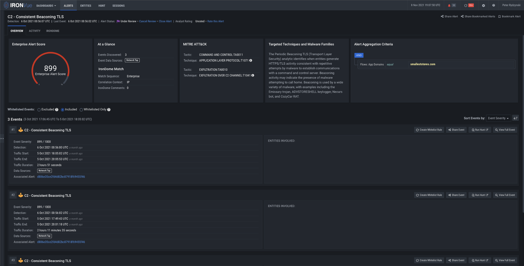The image size is (524, 266).
Task: Go to the Alerts menu
Action: (68, 6)
